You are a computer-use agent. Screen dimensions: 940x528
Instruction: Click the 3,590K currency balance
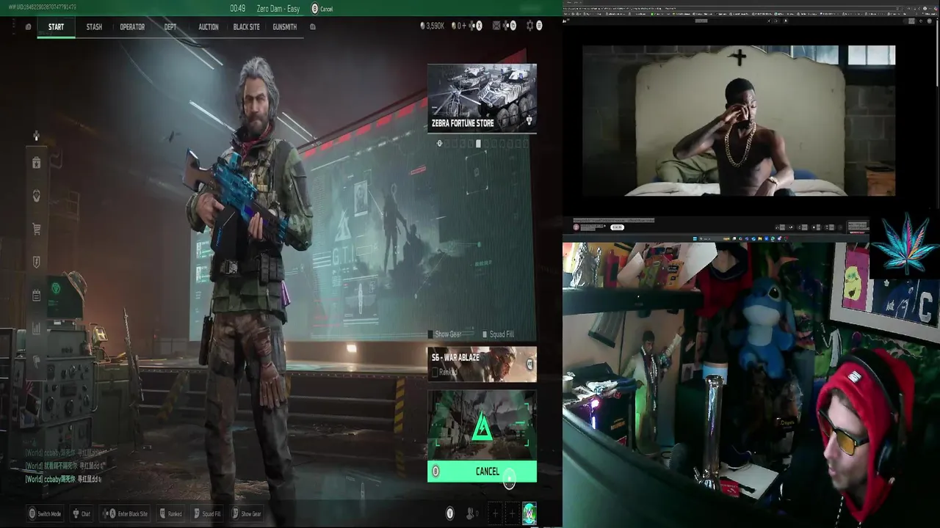432,26
